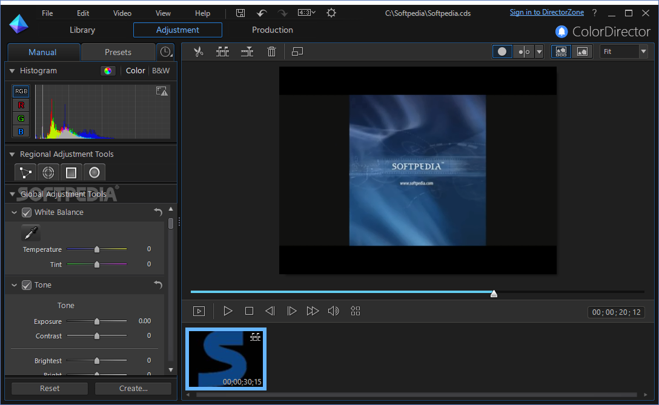Click the Delete trash can icon
Image resolution: width=659 pixels, height=405 pixels.
click(271, 51)
